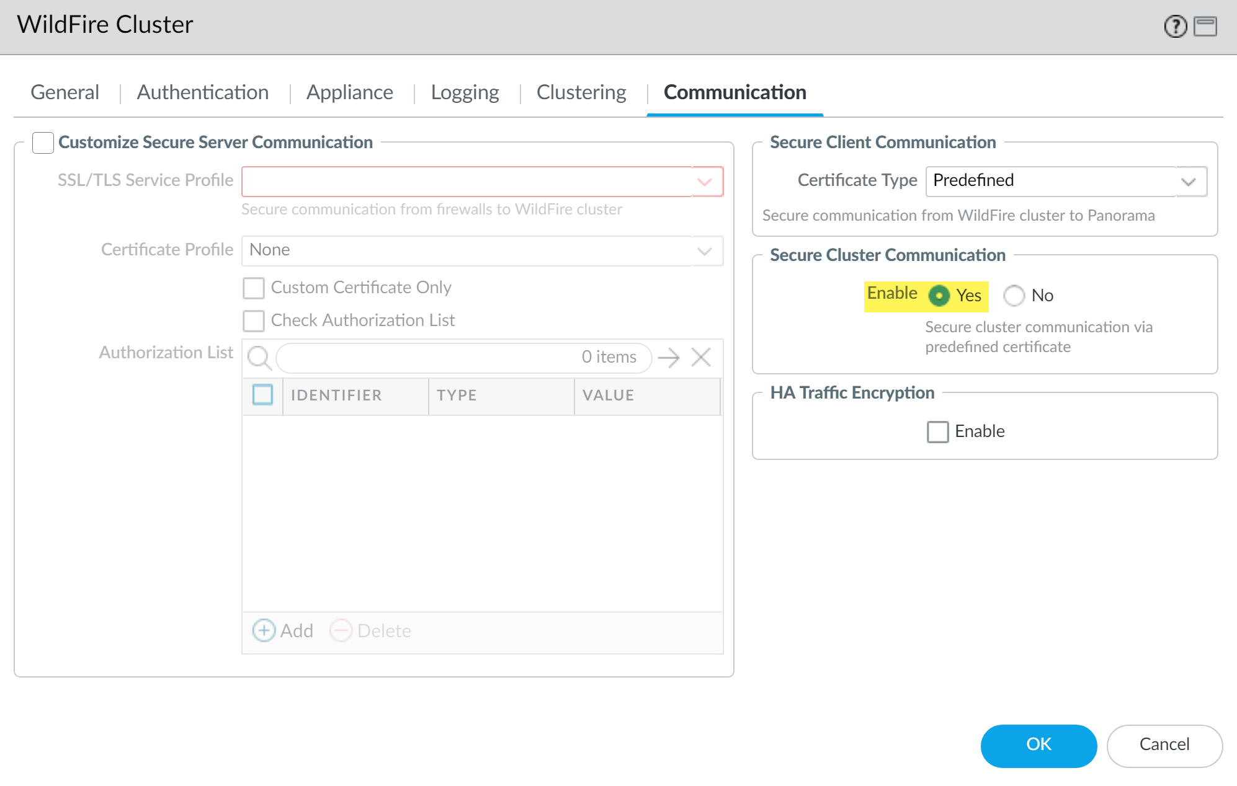The width and height of the screenshot is (1237, 786).
Task: Click the authorization list search field
Action: pyautogui.click(x=428, y=358)
